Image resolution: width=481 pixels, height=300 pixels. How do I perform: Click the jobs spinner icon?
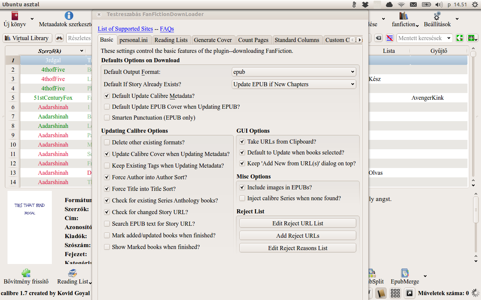(x=476, y=293)
